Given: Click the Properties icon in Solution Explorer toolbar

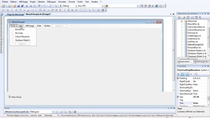Looking at the screenshot, I should click(179, 17).
